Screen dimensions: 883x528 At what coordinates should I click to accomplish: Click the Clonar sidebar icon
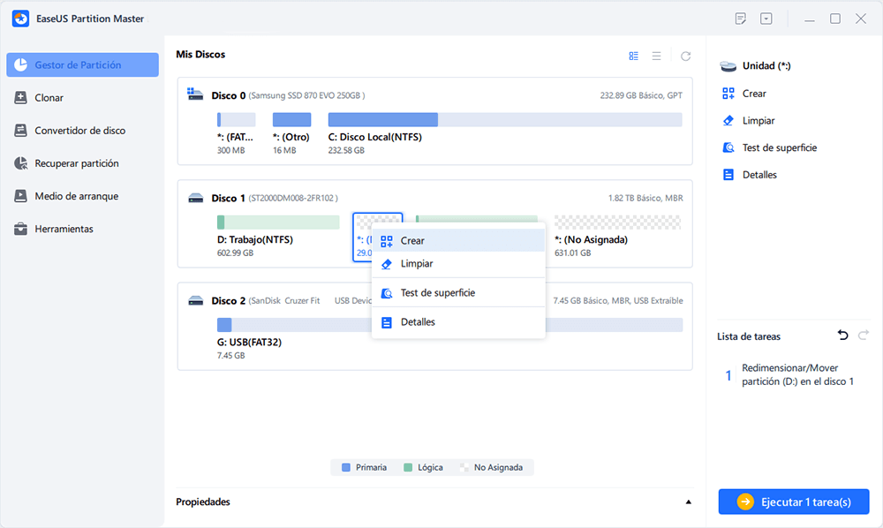pyautogui.click(x=20, y=98)
